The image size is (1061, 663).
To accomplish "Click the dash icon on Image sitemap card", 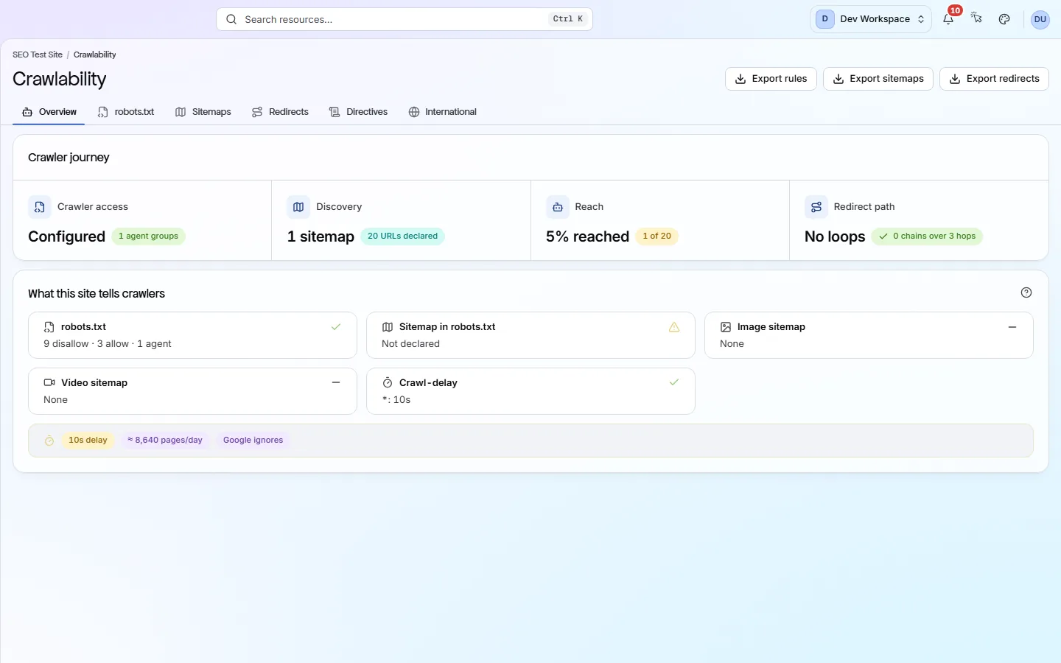I will [x=1012, y=327].
